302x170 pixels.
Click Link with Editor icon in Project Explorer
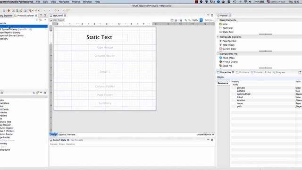[x=41, y=20]
